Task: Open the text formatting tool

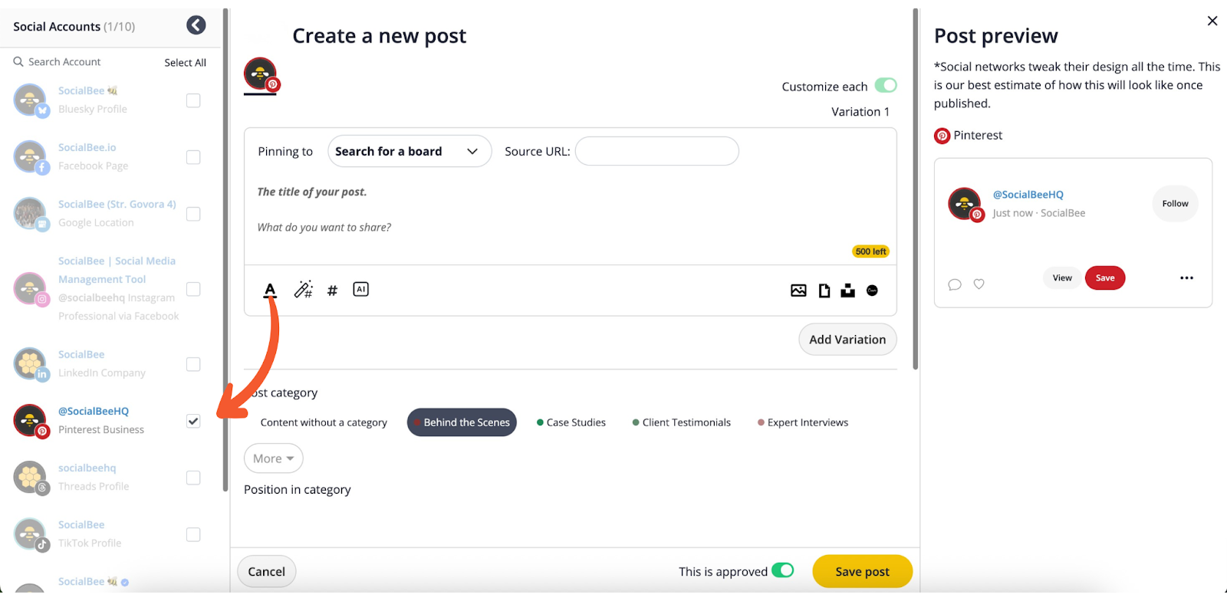Action: tap(270, 290)
